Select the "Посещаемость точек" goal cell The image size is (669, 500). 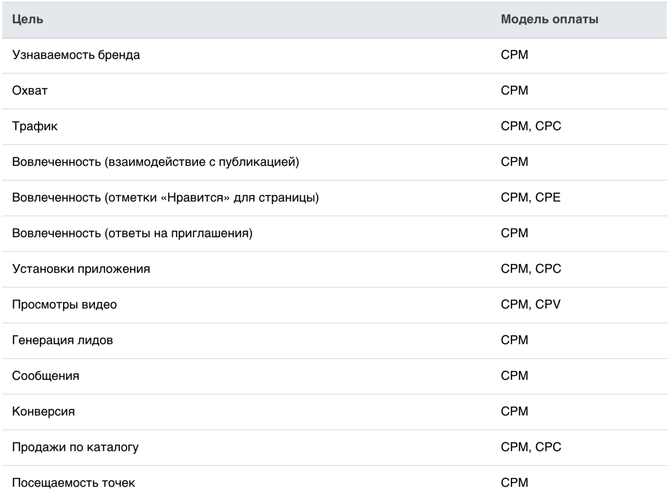click(74, 483)
